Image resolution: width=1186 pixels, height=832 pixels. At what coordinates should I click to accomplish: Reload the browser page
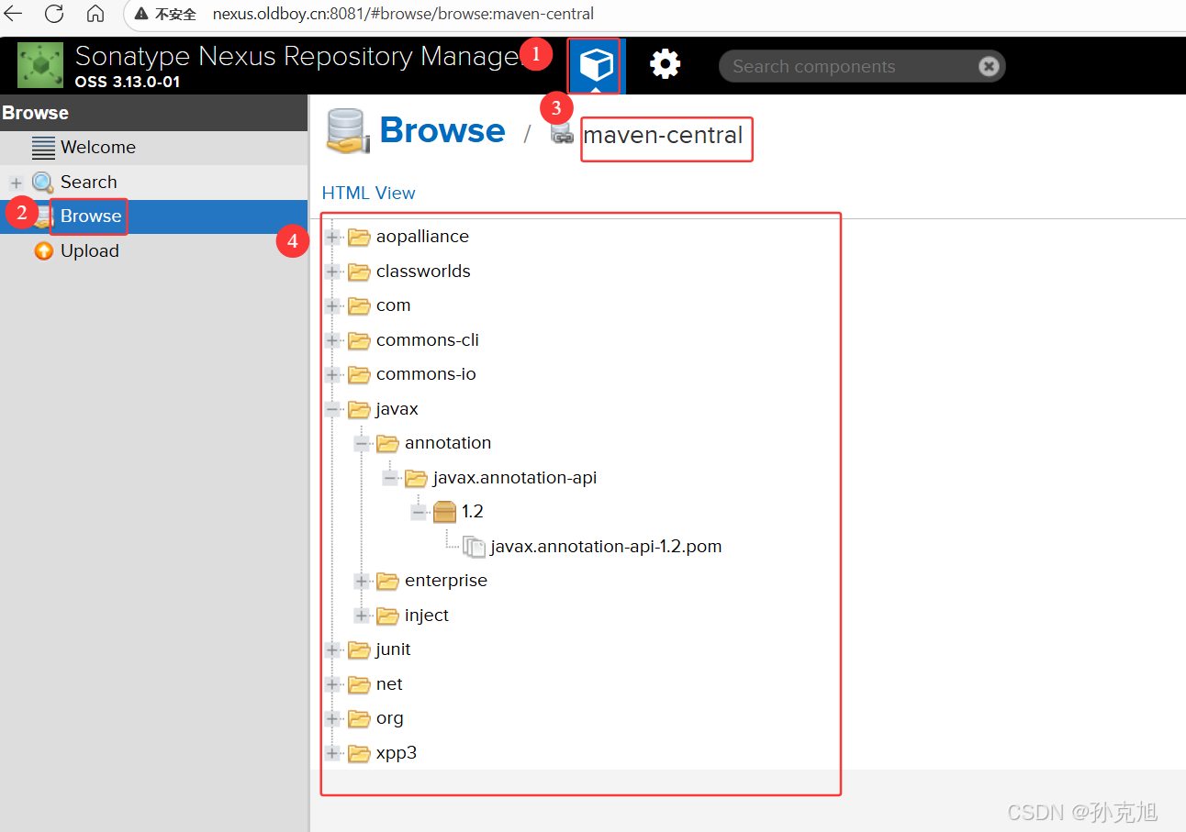tap(54, 14)
